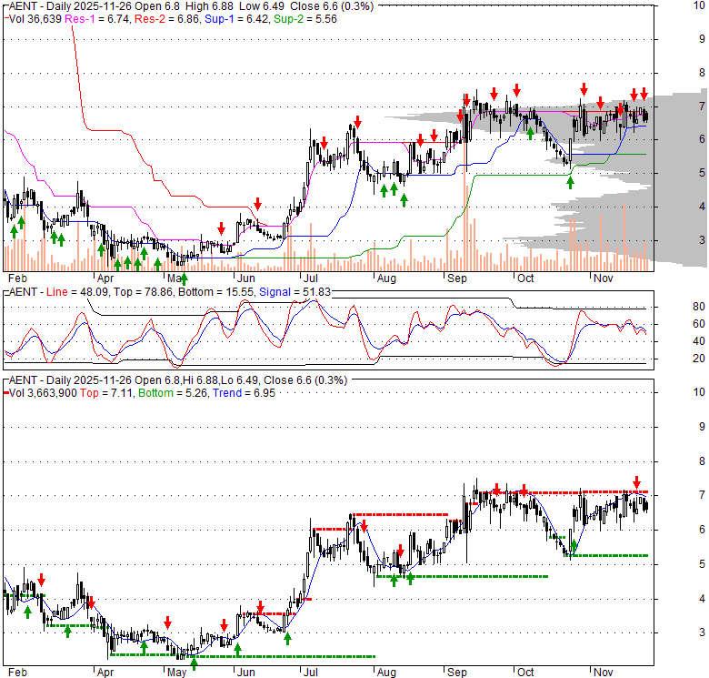
Task: Click the Bottom = 15.55 oscillator label
Action: 216,292
